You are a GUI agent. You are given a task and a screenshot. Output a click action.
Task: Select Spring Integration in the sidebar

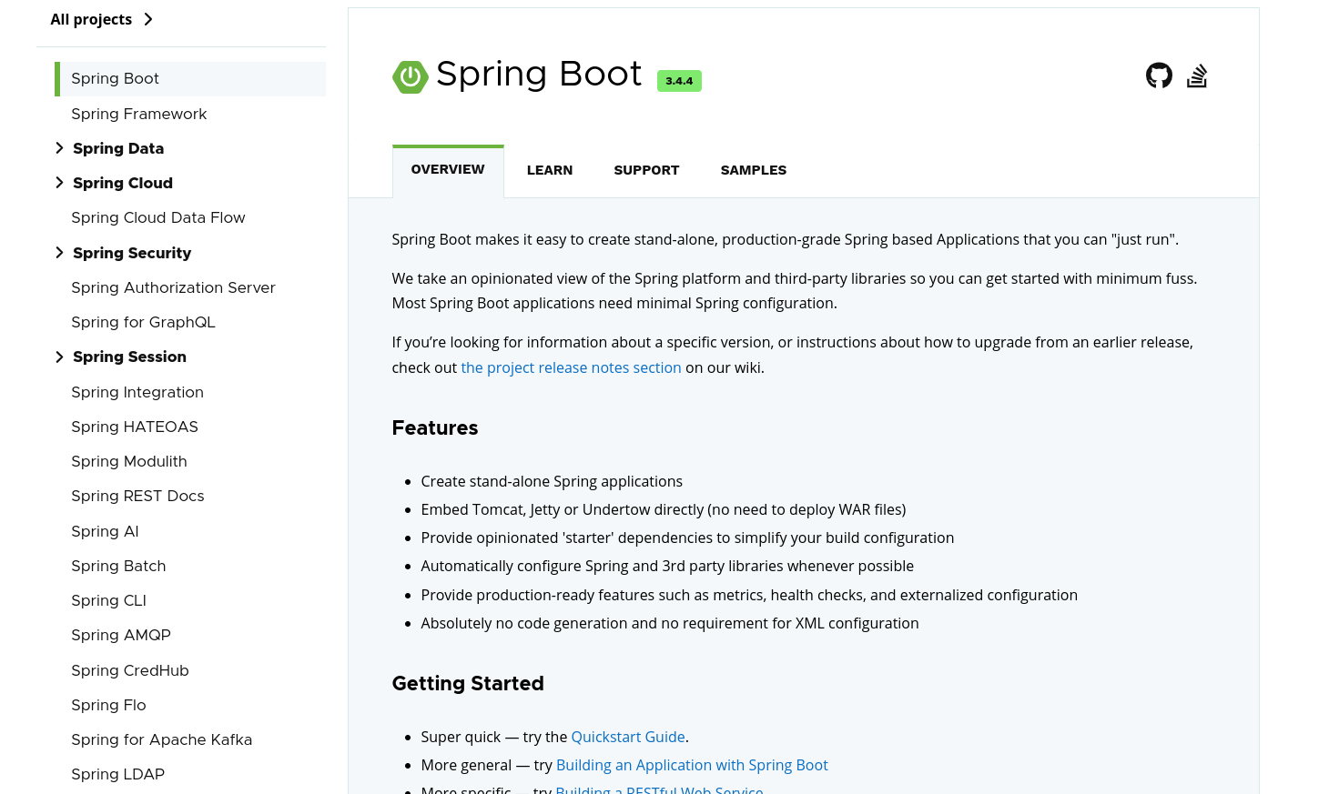click(137, 392)
